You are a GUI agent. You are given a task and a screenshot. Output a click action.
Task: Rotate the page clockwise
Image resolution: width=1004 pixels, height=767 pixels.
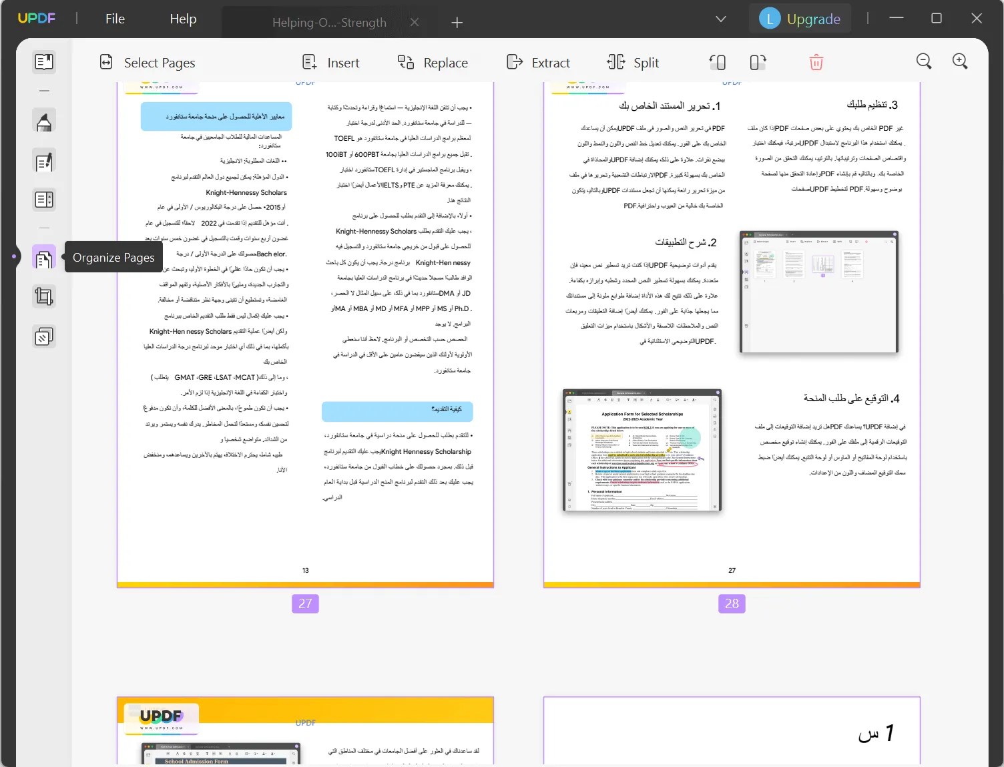point(758,61)
